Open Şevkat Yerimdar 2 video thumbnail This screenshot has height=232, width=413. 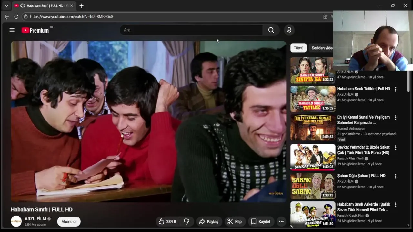[313, 157]
